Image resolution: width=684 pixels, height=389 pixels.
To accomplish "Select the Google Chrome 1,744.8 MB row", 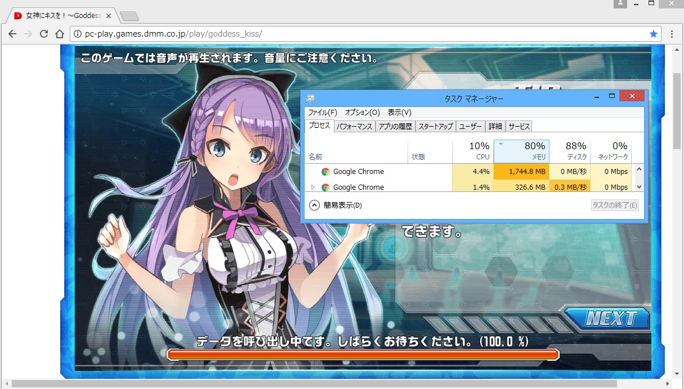I will pyautogui.click(x=469, y=172).
